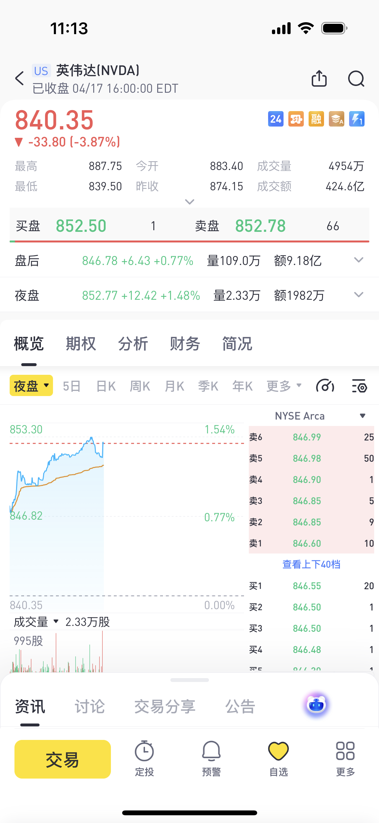Expand more quote details chevron

pyautogui.click(x=190, y=202)
